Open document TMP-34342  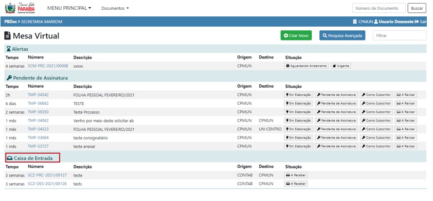(x=38, y=95)
